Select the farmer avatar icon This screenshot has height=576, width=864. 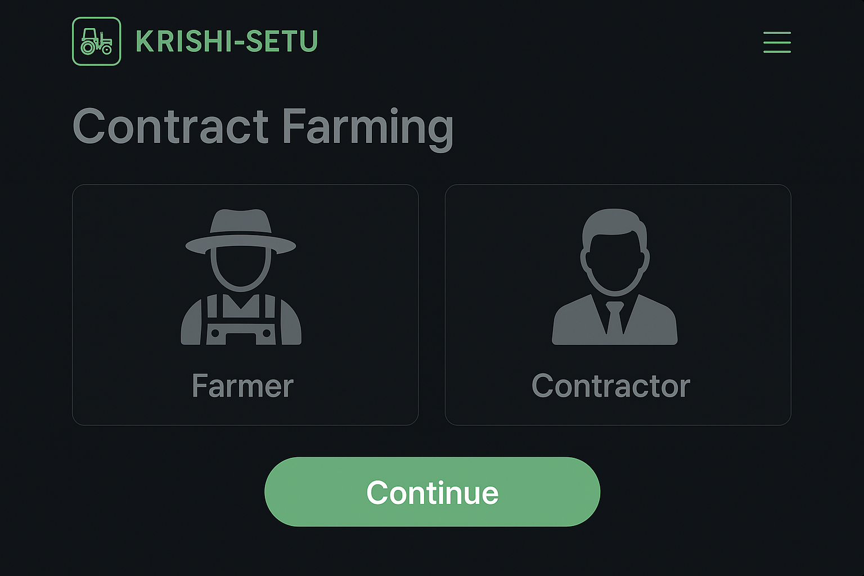[241, 277]
